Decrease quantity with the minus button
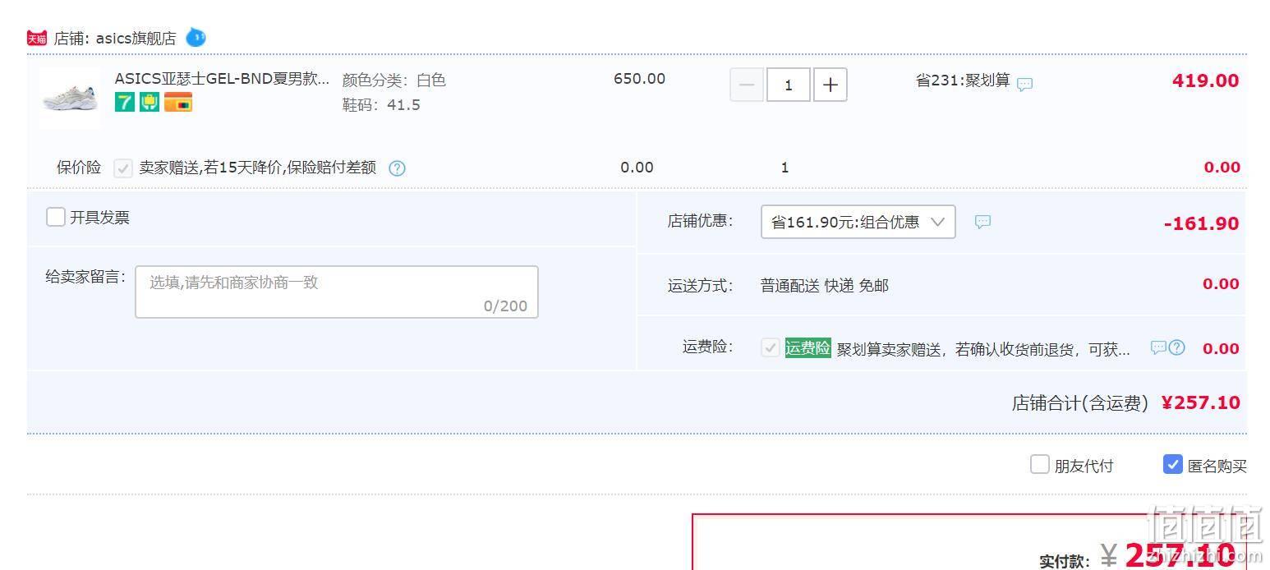 pyautogui.click(x=747, y=85)
